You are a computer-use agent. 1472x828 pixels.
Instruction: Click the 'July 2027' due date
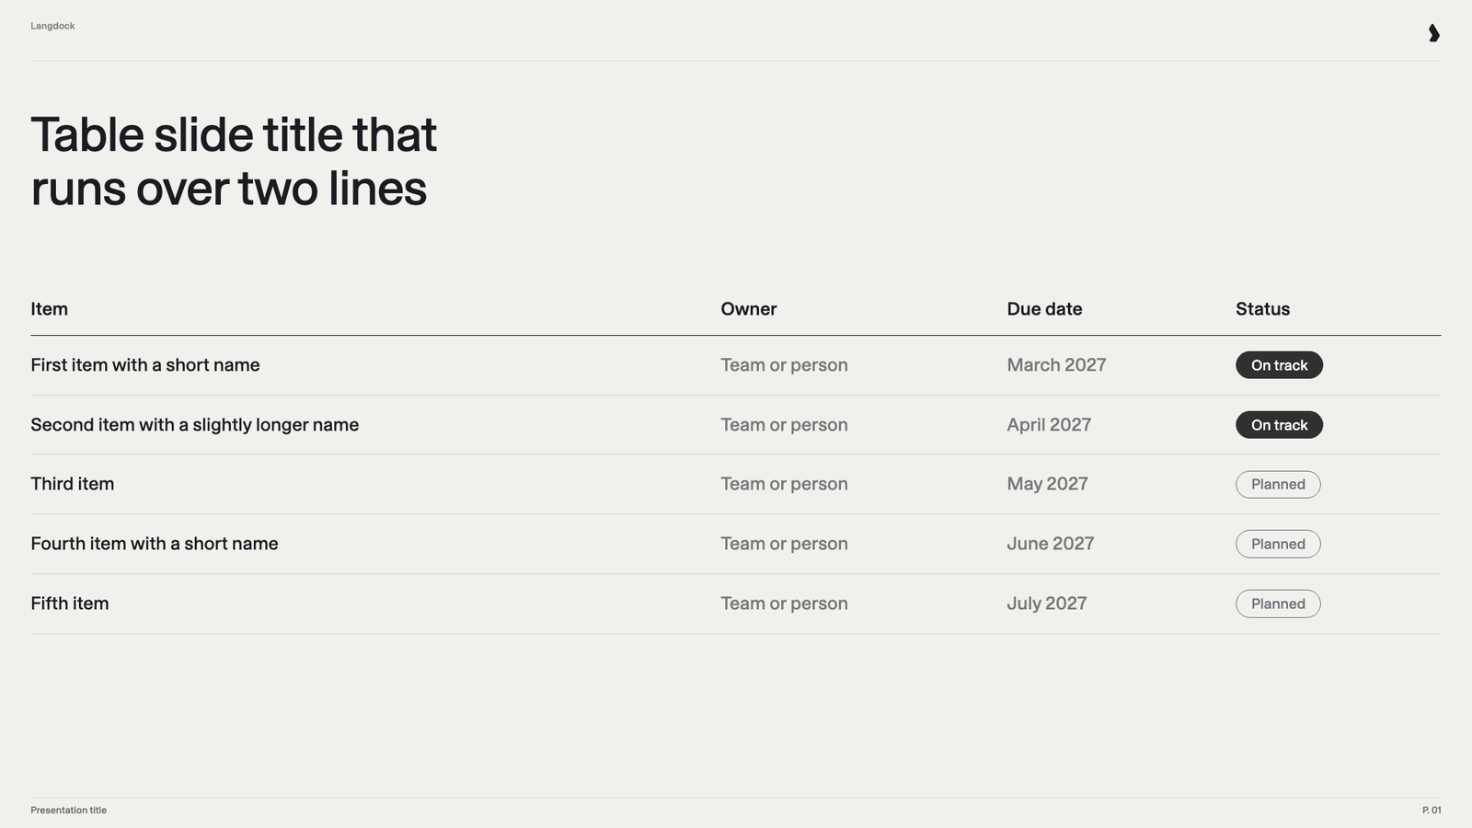coord(1047,604)
